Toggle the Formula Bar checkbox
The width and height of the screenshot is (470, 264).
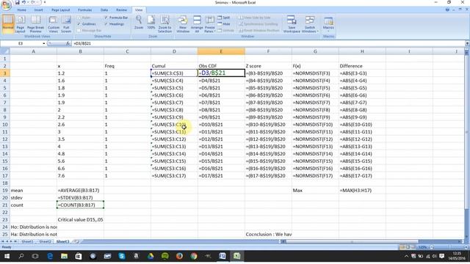click(106, 18)
